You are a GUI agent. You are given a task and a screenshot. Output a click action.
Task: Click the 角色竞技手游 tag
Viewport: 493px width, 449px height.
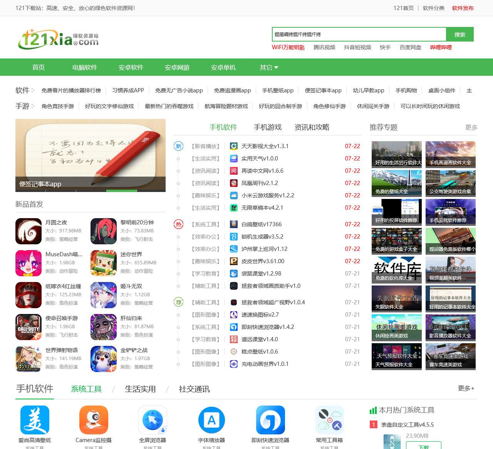pos(58,106)
